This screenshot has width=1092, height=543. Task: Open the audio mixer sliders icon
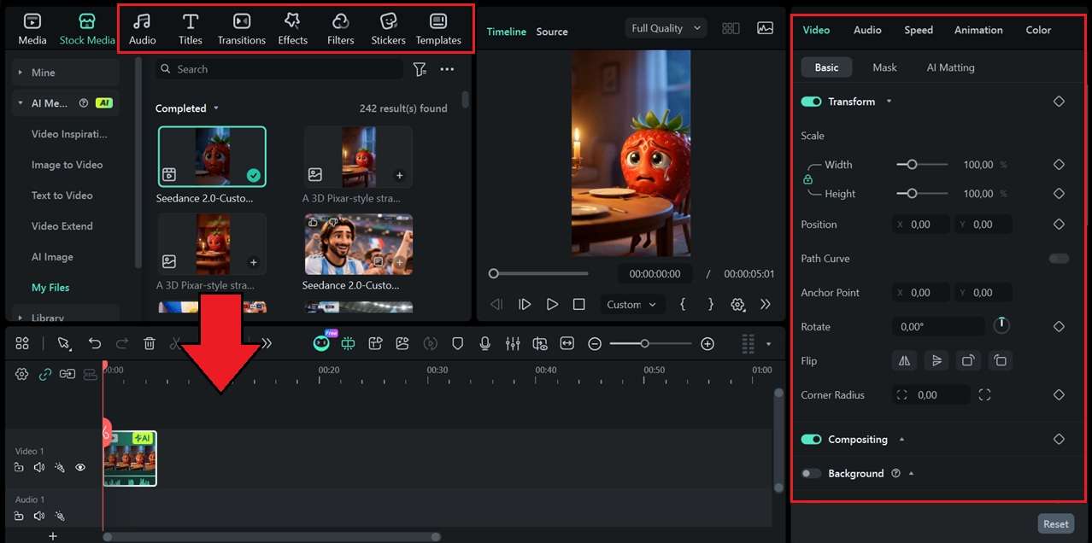[x=513, y=343]
